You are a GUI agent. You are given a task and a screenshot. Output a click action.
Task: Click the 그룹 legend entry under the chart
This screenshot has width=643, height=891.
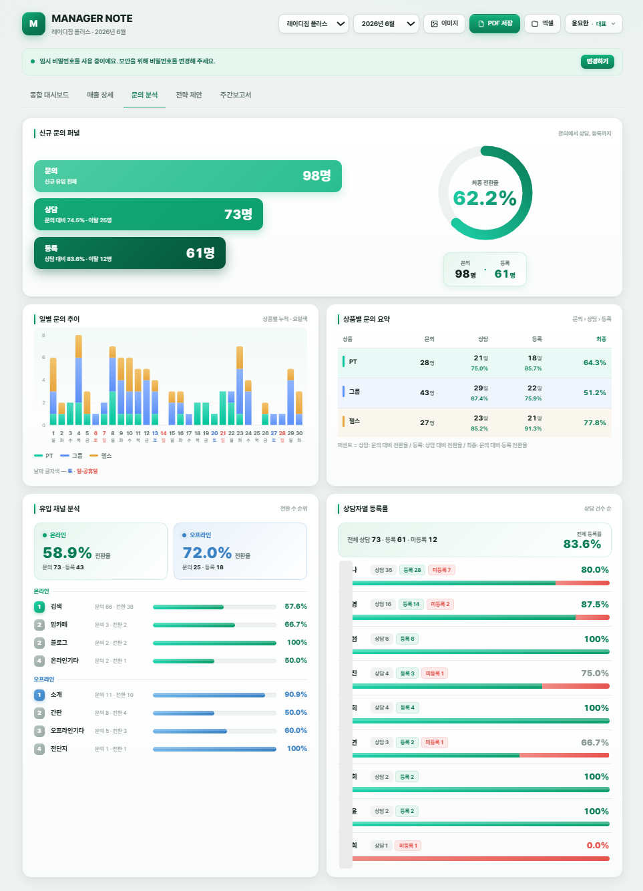(71, 456)
